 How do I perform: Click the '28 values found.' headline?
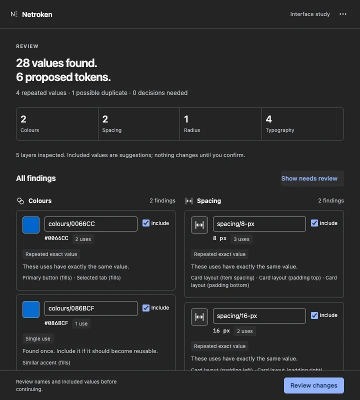[x=56, y=63]
